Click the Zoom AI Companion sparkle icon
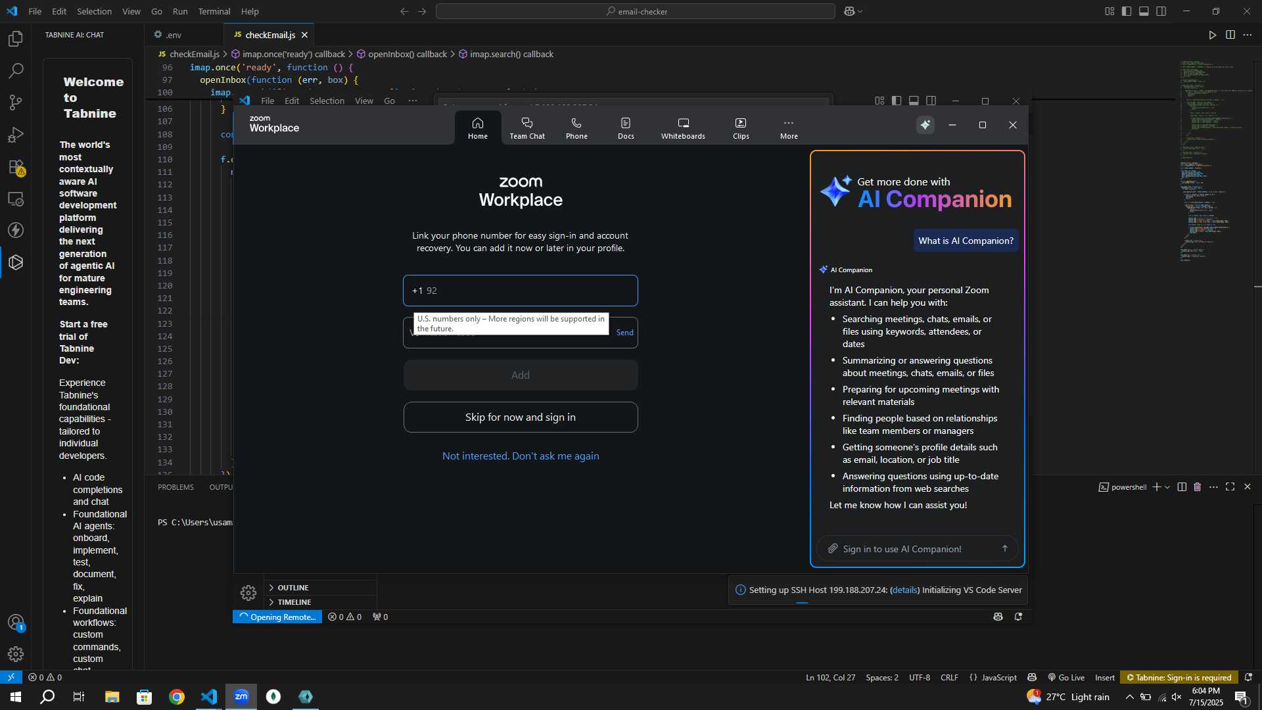 point(925,125)
